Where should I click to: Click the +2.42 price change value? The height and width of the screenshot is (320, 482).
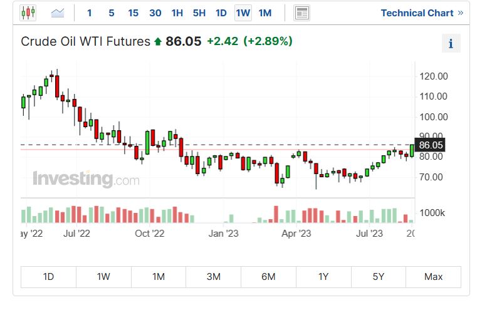coord(223,41)
